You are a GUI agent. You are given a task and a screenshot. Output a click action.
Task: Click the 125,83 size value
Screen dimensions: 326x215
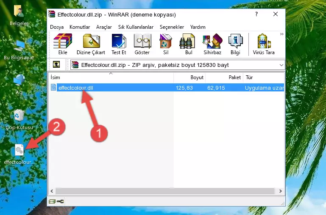tap(184, 88)
